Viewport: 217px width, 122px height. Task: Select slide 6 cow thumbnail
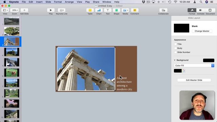pyautogui.click(x=12, y=73)
